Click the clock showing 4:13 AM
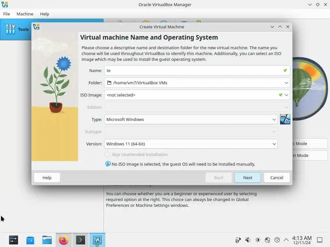This screenshot has width=330, height=247. 302,240
